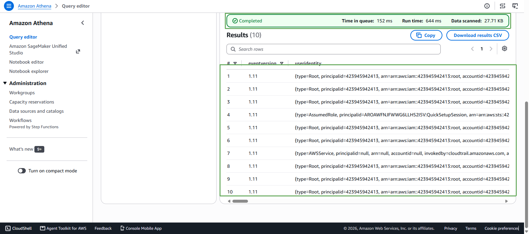Follow the Amazon Athena breadcrumb link
529x234 pixels.
pyautogui.click(x=34, y=6)
